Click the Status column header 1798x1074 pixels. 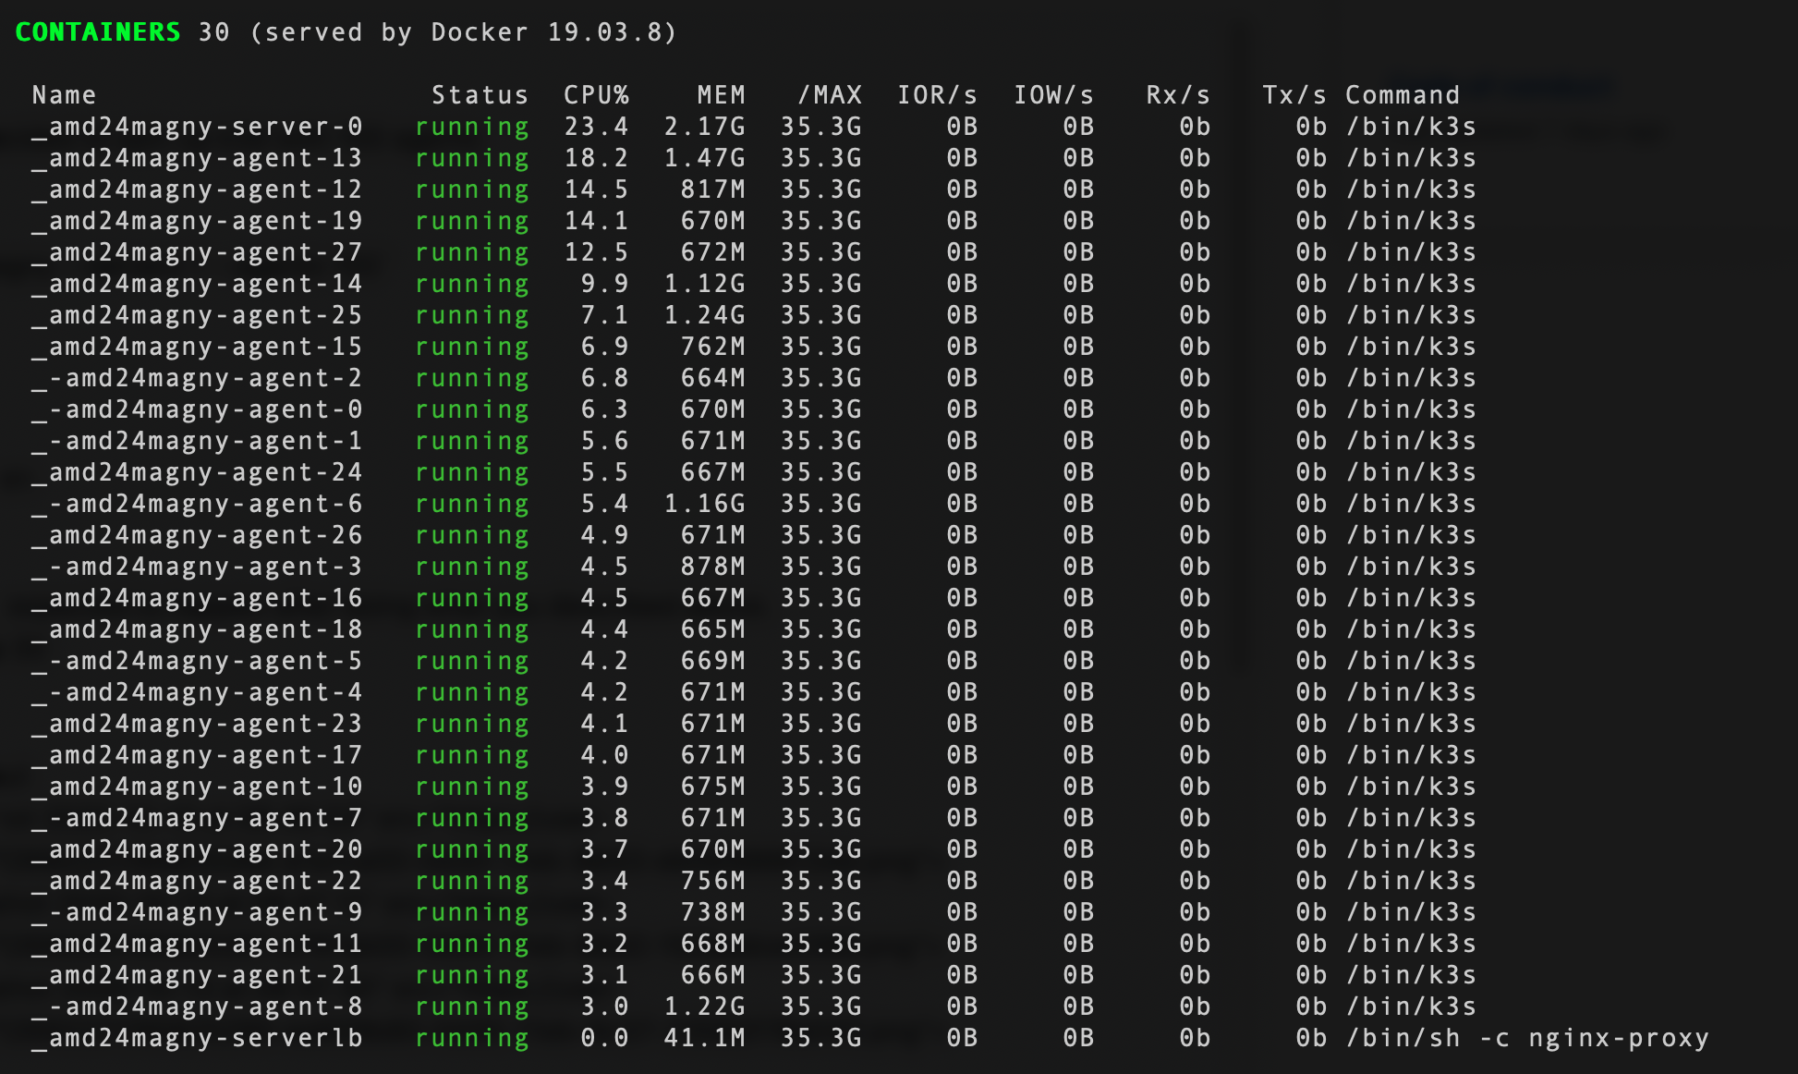pyautogui.click(x=480, y=95)
